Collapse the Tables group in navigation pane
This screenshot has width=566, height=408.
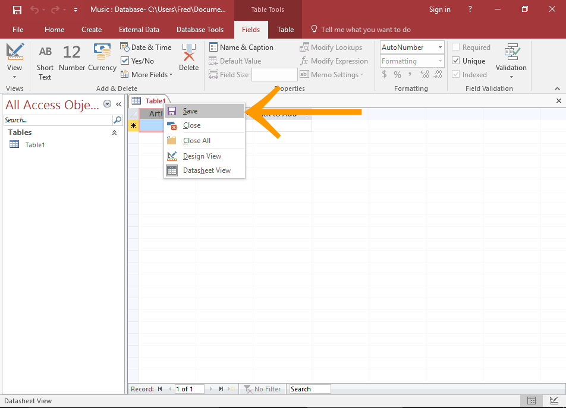point(114,133)
